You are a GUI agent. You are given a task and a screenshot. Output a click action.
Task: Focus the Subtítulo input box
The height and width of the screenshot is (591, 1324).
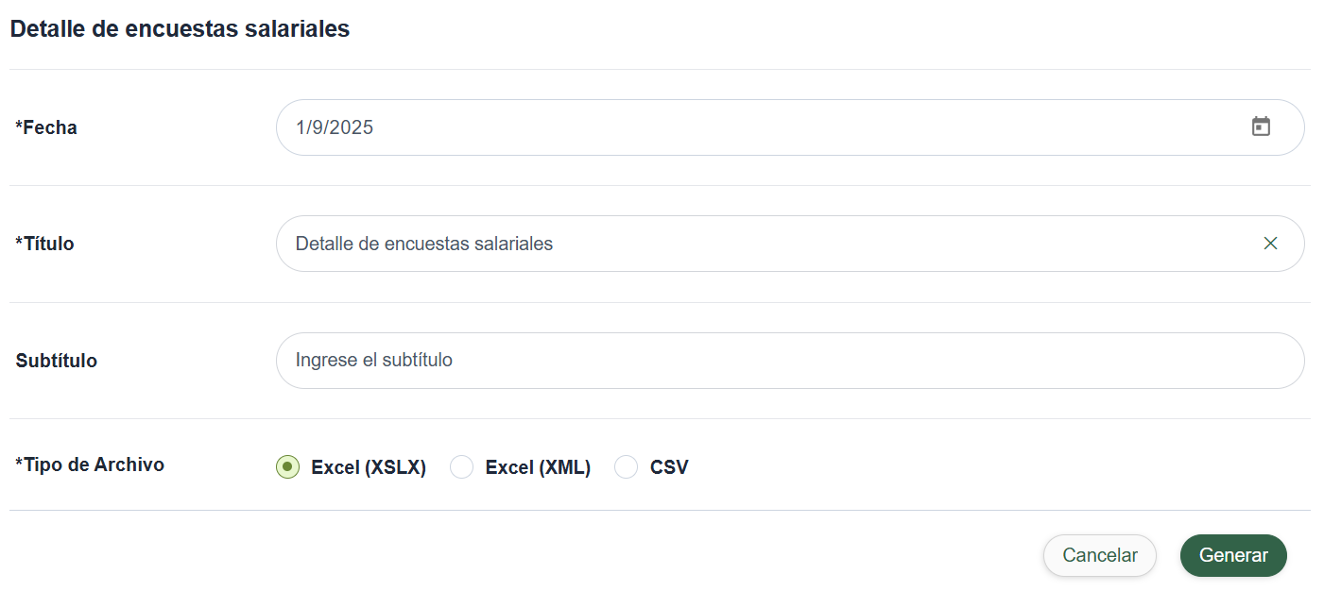click(x=790, y=361)
